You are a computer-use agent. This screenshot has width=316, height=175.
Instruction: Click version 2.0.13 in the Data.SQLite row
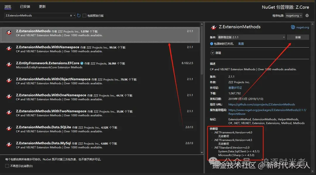coord(189,127)
